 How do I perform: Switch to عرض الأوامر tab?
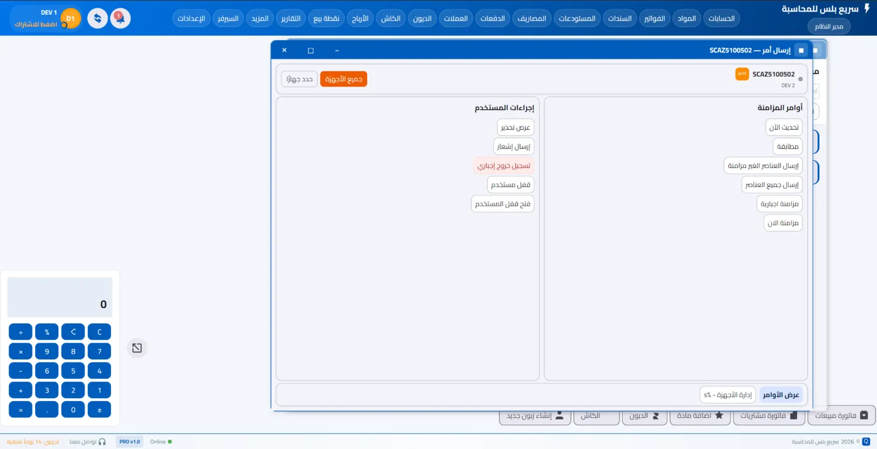click(781, 395)
